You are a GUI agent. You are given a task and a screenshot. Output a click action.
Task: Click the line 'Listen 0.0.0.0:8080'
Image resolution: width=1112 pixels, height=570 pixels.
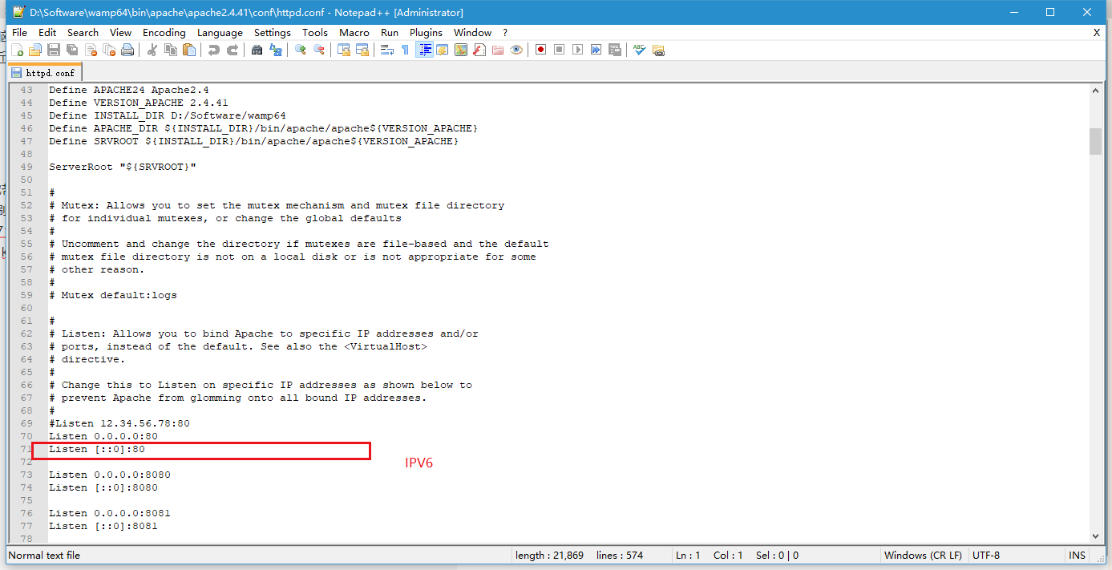(x=110, y=475)
